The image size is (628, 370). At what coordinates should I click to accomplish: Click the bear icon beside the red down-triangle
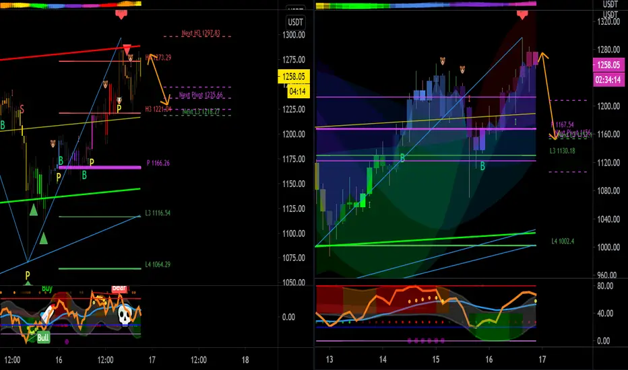click(131, 58)
